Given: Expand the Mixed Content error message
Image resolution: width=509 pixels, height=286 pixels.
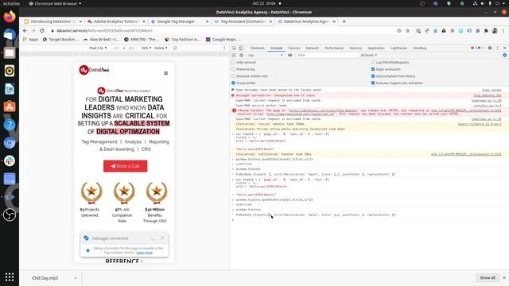Looking at the screenshot, I should pyautogui.click(x=238, y=110).
